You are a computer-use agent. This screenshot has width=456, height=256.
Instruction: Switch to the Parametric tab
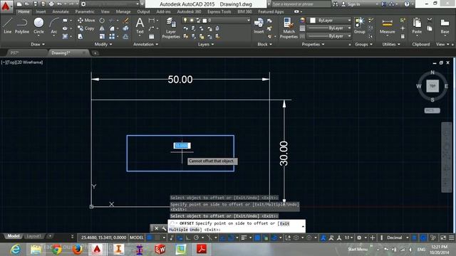(x=85, y=11)
